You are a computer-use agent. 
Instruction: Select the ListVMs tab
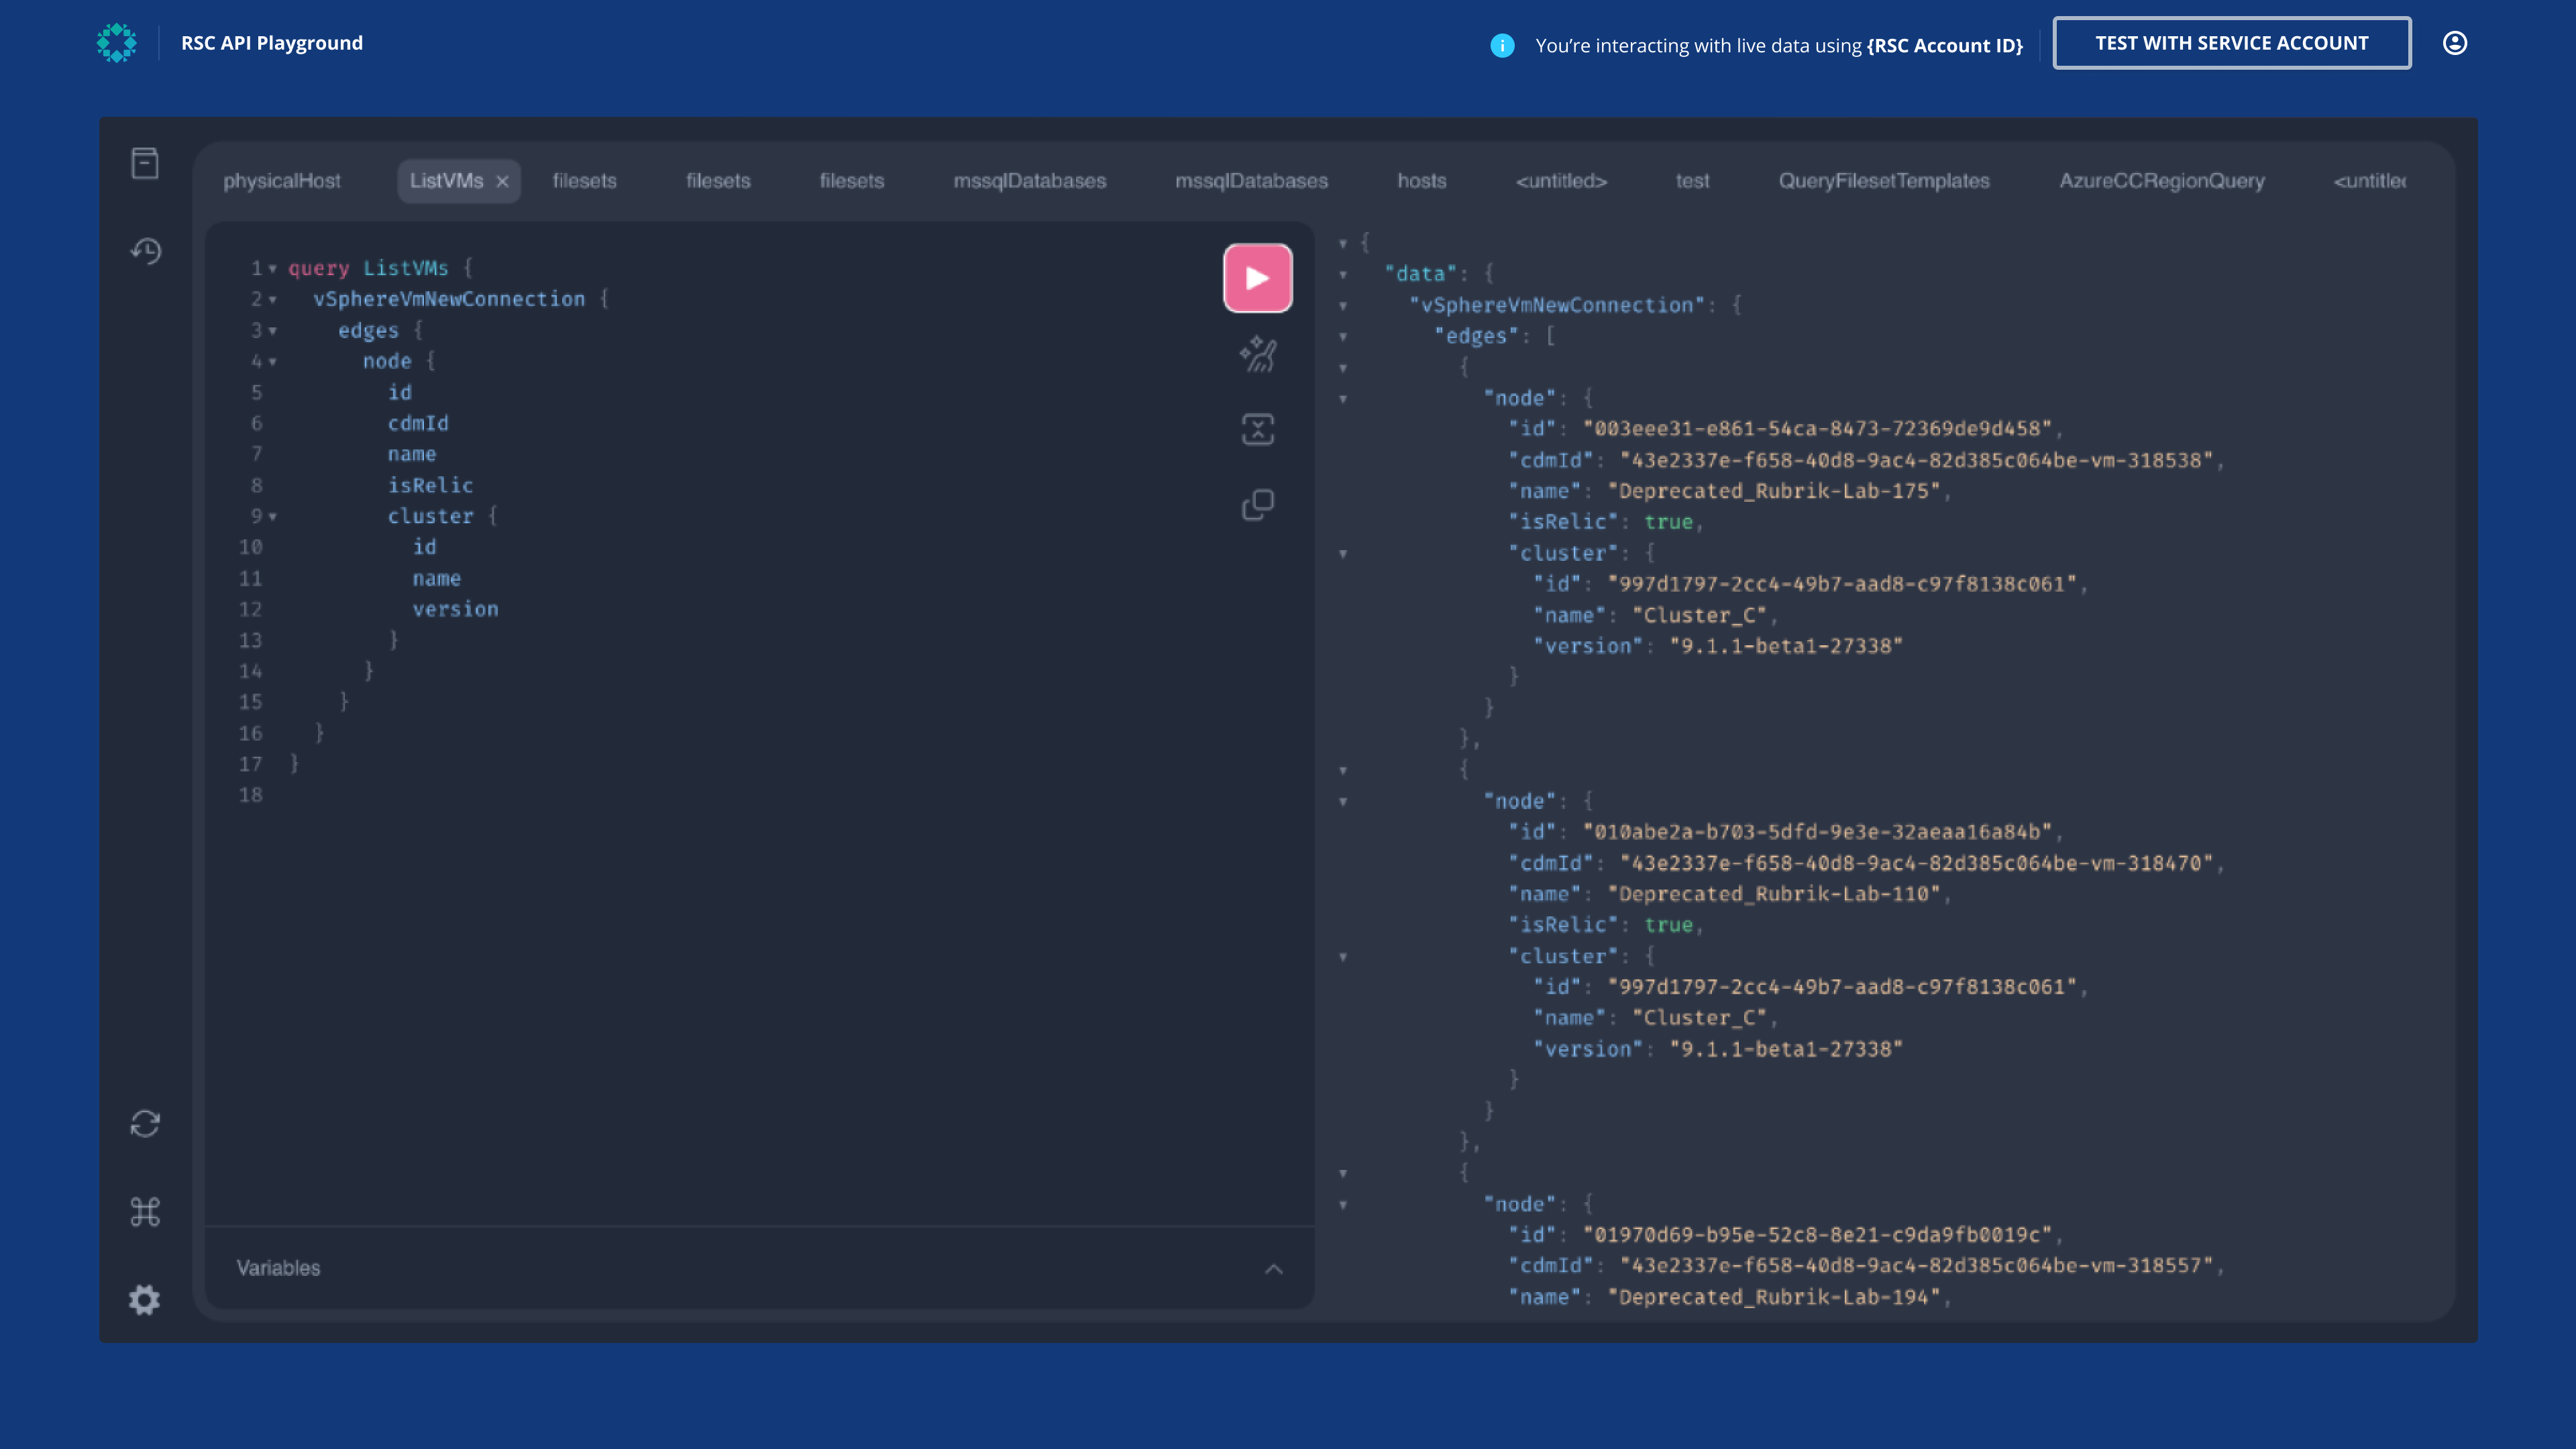(x=446, y=181)
